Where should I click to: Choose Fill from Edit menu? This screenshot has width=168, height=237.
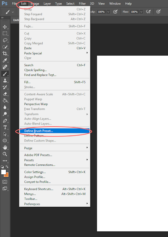tap(55, 82)
